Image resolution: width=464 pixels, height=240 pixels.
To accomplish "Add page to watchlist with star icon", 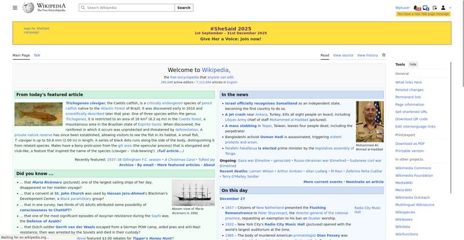I will coord(383,55).
